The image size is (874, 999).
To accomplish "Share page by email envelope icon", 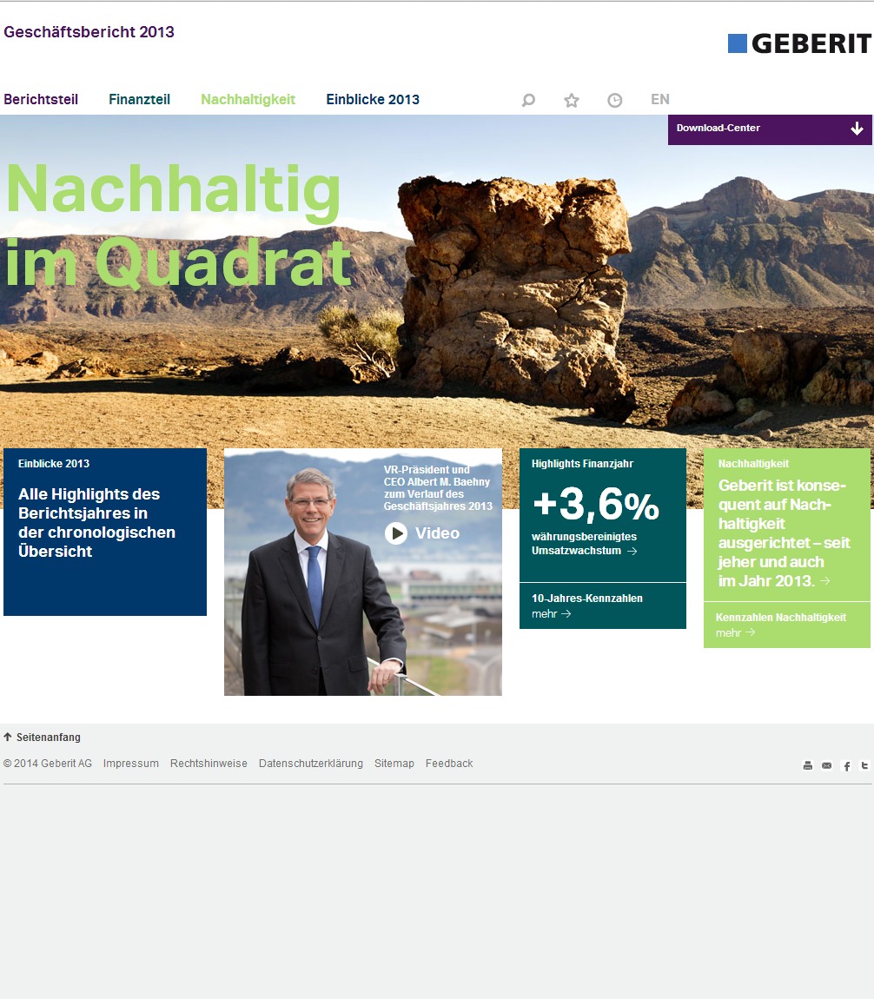I will 826,765.
